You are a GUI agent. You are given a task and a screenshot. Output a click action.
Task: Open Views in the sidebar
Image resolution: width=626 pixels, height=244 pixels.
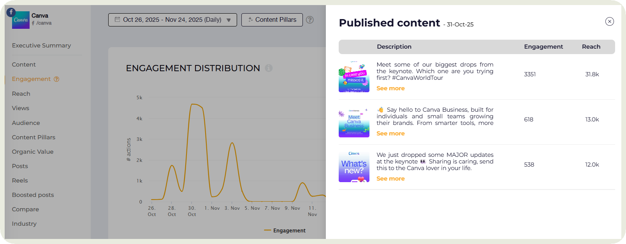point(21,108)
